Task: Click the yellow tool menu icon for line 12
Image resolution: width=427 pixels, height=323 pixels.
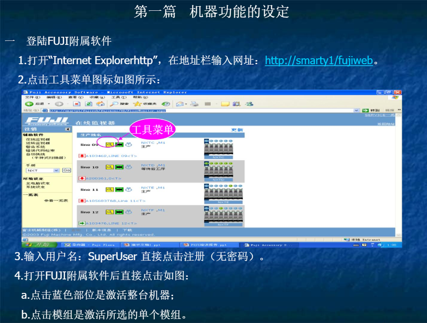Action: tap(109, 212)
